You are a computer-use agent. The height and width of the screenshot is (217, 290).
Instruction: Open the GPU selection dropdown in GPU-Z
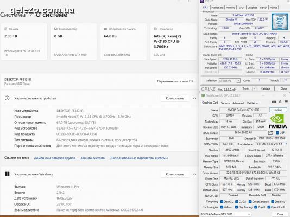225,214
